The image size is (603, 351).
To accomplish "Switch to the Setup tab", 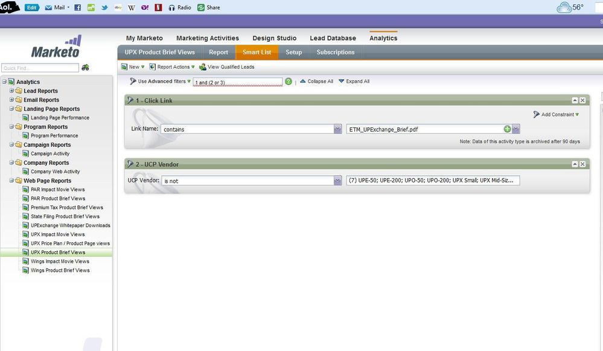I will (293, 52).
